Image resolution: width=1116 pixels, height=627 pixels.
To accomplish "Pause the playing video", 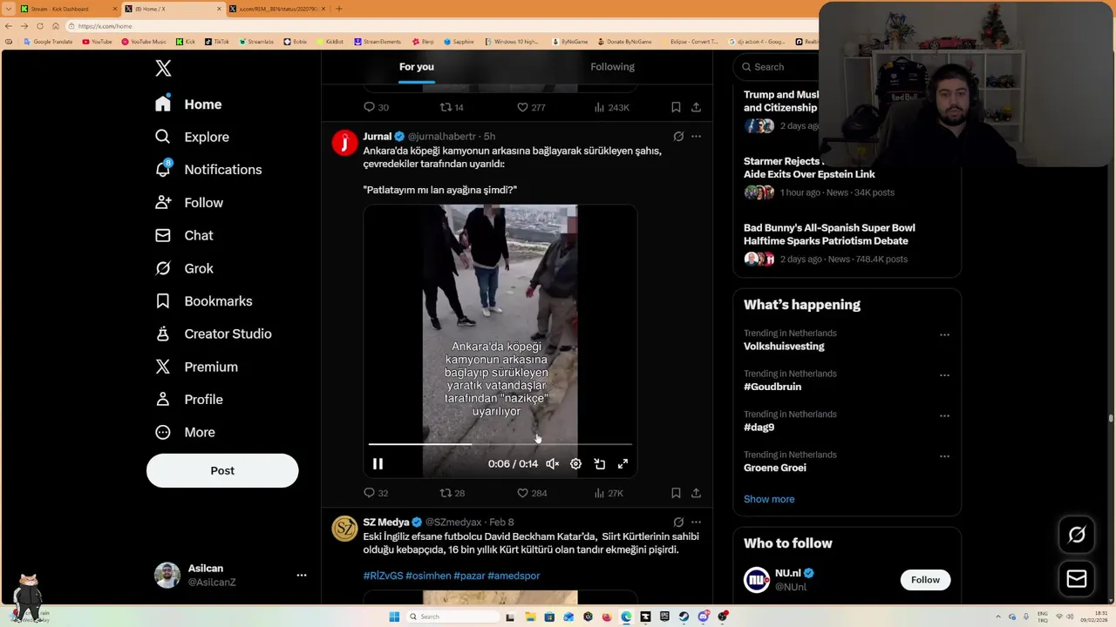I will [378, 464].
